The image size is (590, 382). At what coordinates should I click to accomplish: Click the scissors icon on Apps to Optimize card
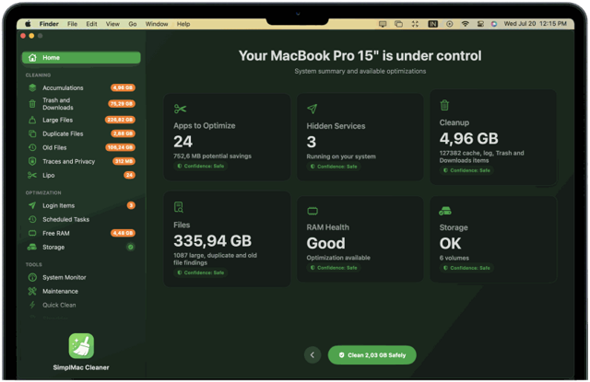[181, 109]
